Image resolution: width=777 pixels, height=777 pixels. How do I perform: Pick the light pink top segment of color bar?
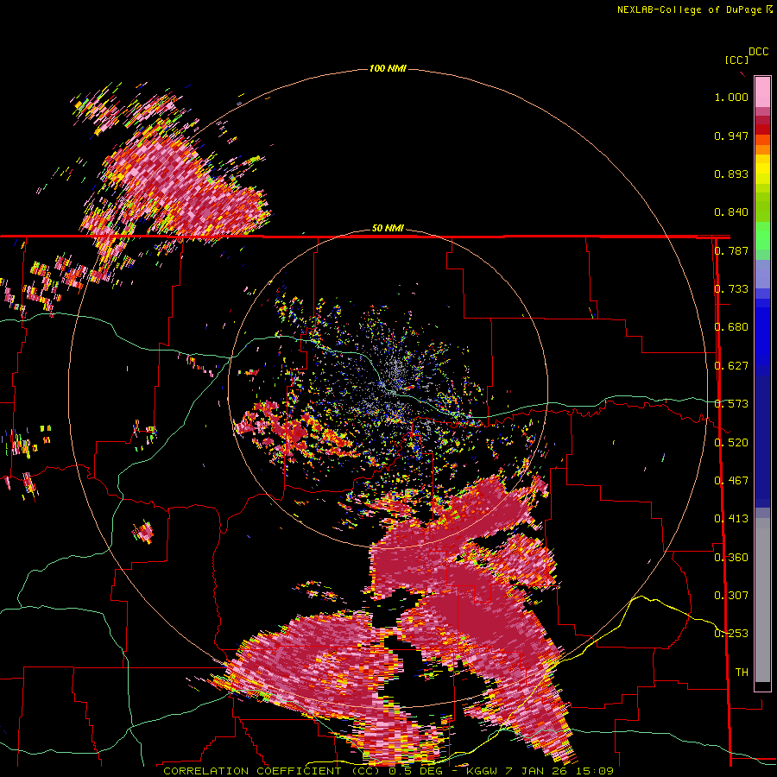(762, 92)
